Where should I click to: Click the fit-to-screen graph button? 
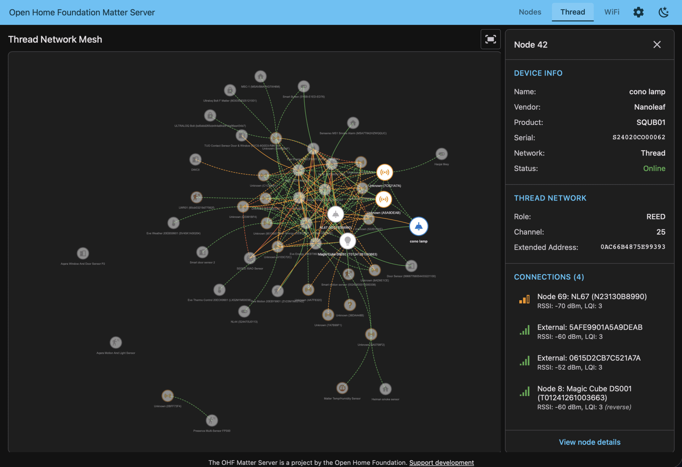tap(490, 39)
